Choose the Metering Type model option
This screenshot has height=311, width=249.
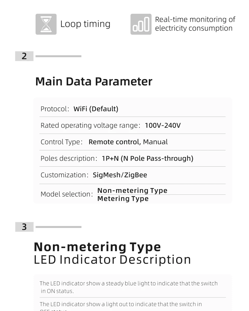click(x=123, y=199)
